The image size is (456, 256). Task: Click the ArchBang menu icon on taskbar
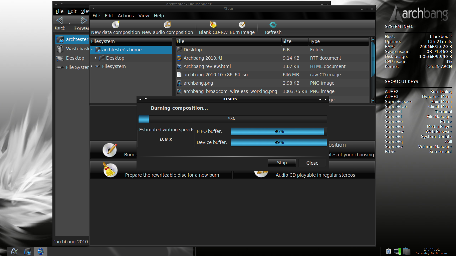14,251
